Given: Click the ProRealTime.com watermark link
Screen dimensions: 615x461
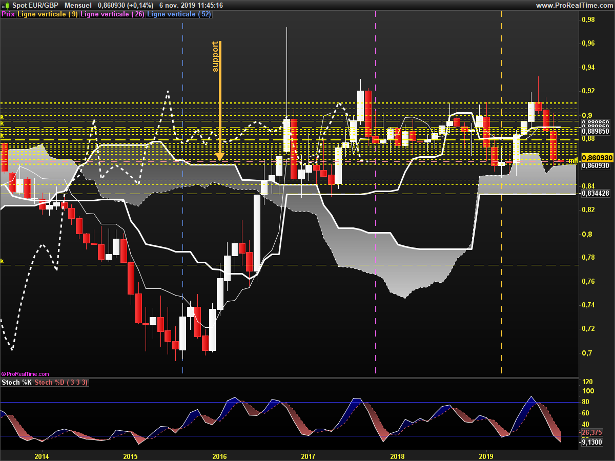Looking at the screenshot, I should click(26, 374).
